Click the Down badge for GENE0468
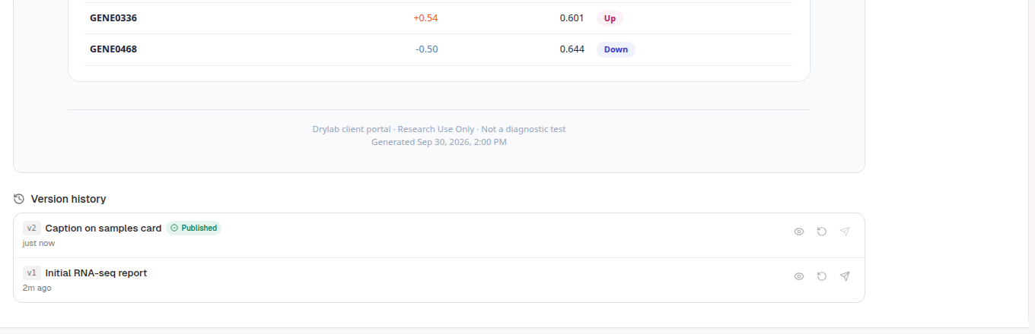This screenshot has width=1035, height=334. pos(616,49)
